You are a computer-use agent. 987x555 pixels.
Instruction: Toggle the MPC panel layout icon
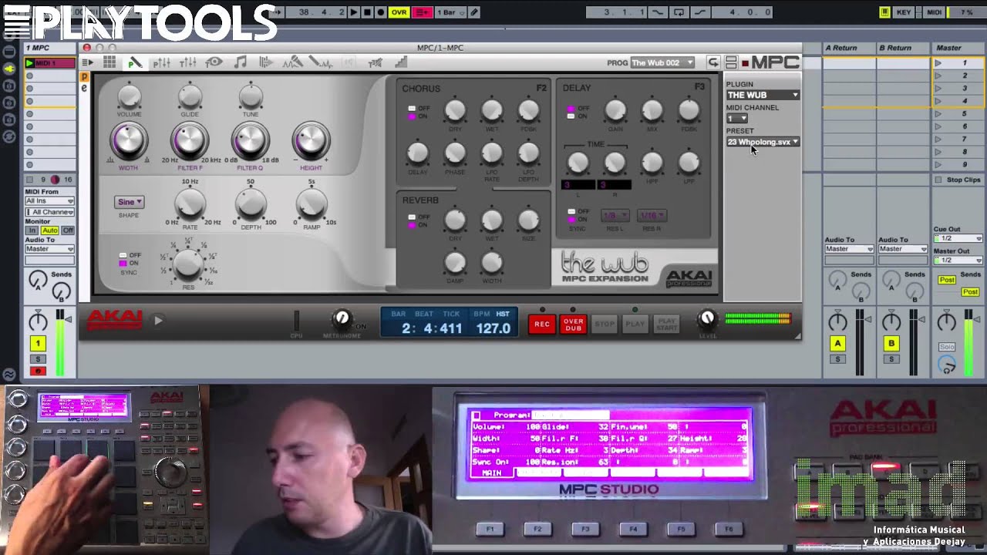click(x=731, y=62)
